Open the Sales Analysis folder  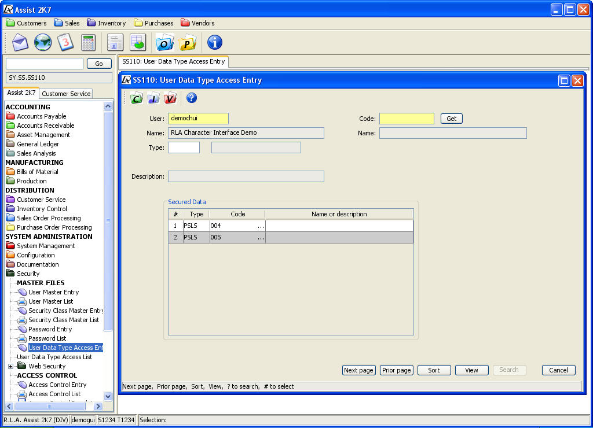[31, 153]
